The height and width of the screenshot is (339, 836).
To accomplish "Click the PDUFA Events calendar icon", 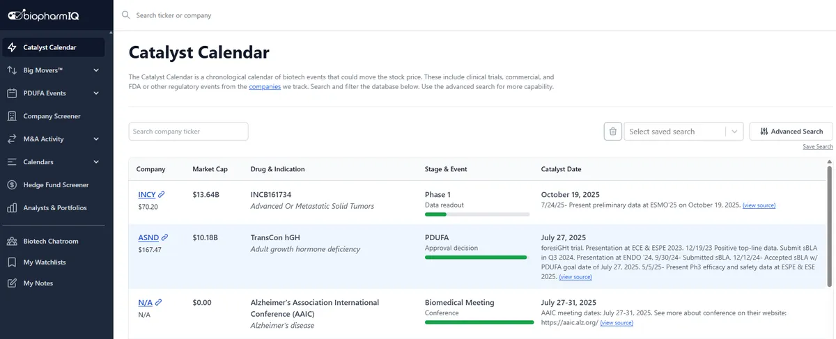I will [x=11, y=93].
